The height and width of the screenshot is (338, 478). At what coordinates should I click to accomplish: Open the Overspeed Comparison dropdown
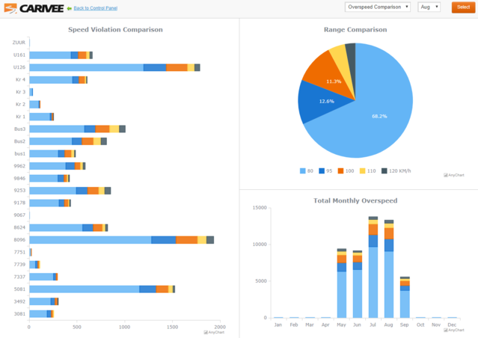tap(377, 7)
